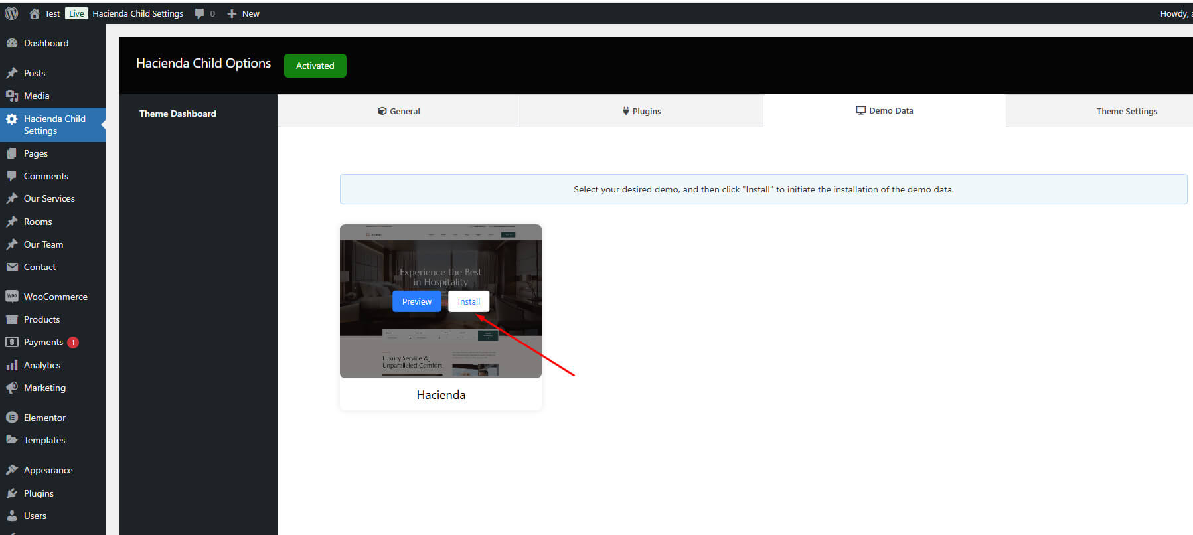Click the Hacienda Child Options heading

point(204,63)
